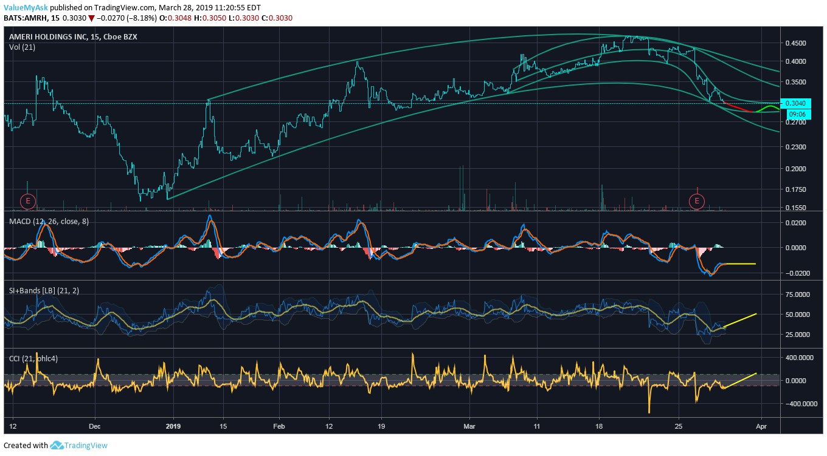Click the Feb label on time axis
Viewport: 827px width, 456px height.
click(279, 427)
